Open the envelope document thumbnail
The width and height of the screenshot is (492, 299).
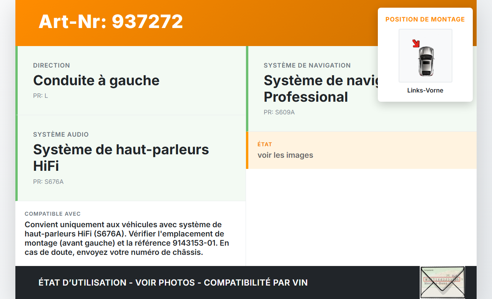(x=442, y=282)
